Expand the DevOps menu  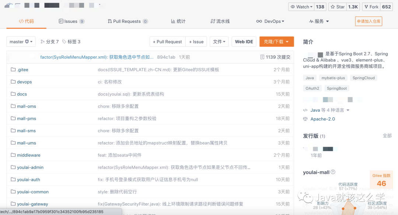pyautogui.click(x=270, y=21)
